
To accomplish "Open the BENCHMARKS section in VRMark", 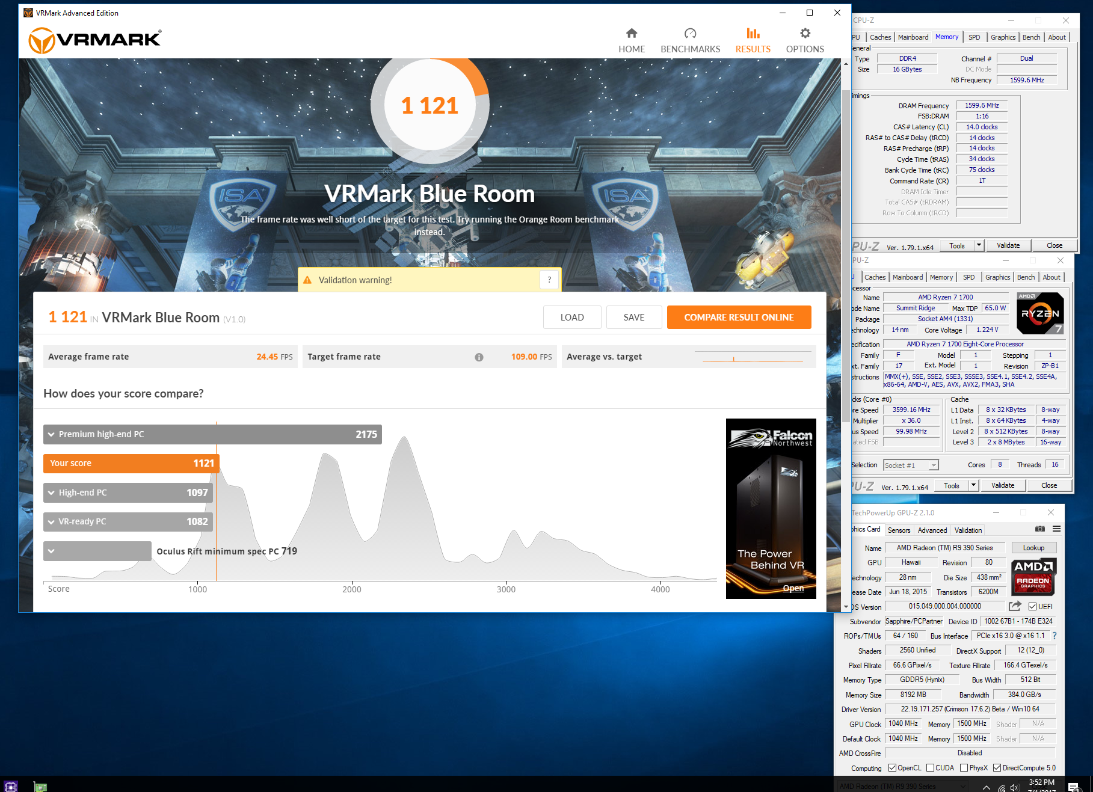I will coord(690,40).
